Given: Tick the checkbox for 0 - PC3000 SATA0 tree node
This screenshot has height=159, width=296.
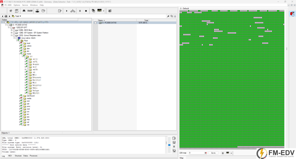Looking at the screenshot, I should point(8,25).
